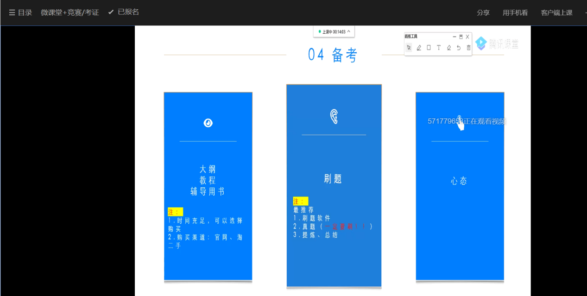The image size is (587, 296).
Task: Collapse the 上课中 timer panel chevron
Action: (x=348, y=31)
